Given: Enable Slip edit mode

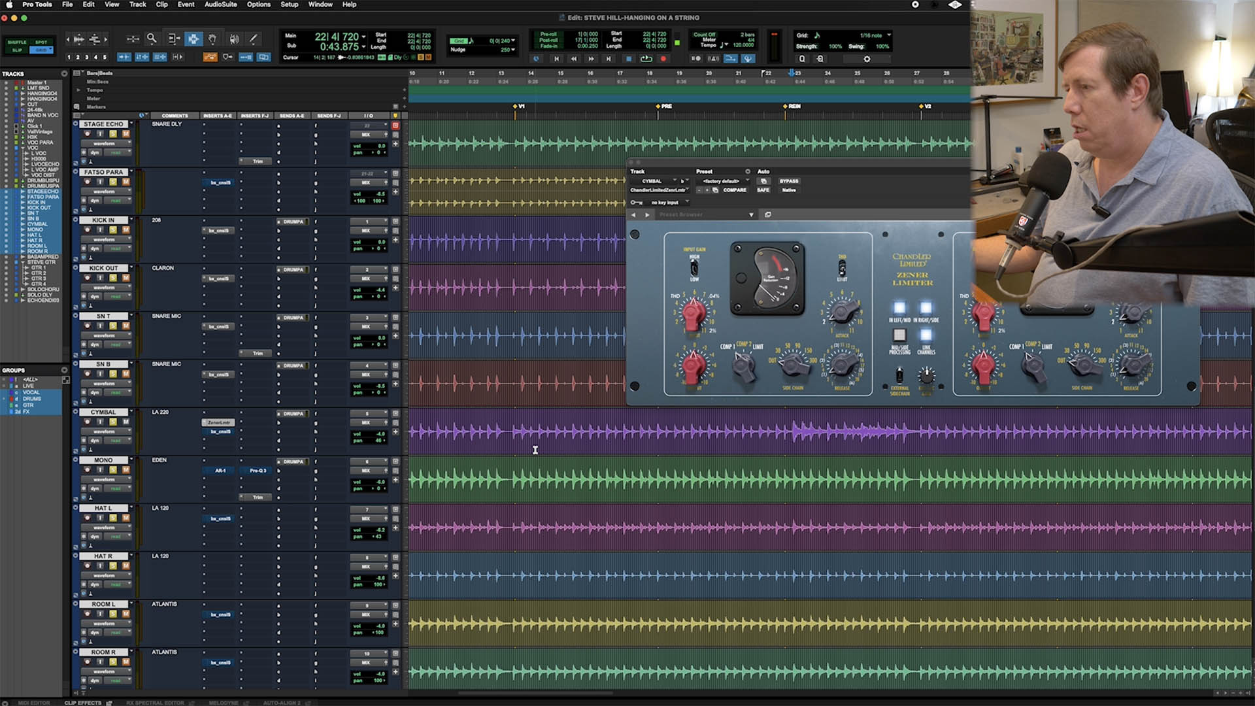Looking at the screenshot, I should click(x=17, y=50).
